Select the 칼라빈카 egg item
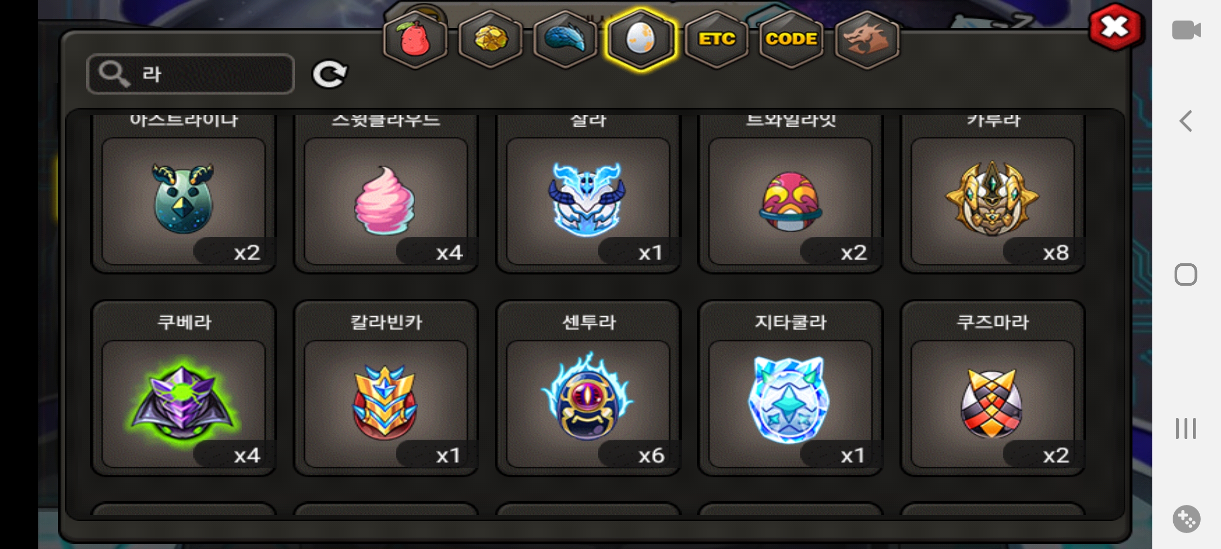The image size is (1221, 549). pyautogui.click(x=386, y=388)
